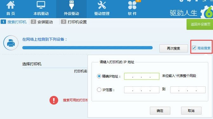Click 取消 to cancel the dialog
Viewport: 213px width, 119px height.
(191, 110)
